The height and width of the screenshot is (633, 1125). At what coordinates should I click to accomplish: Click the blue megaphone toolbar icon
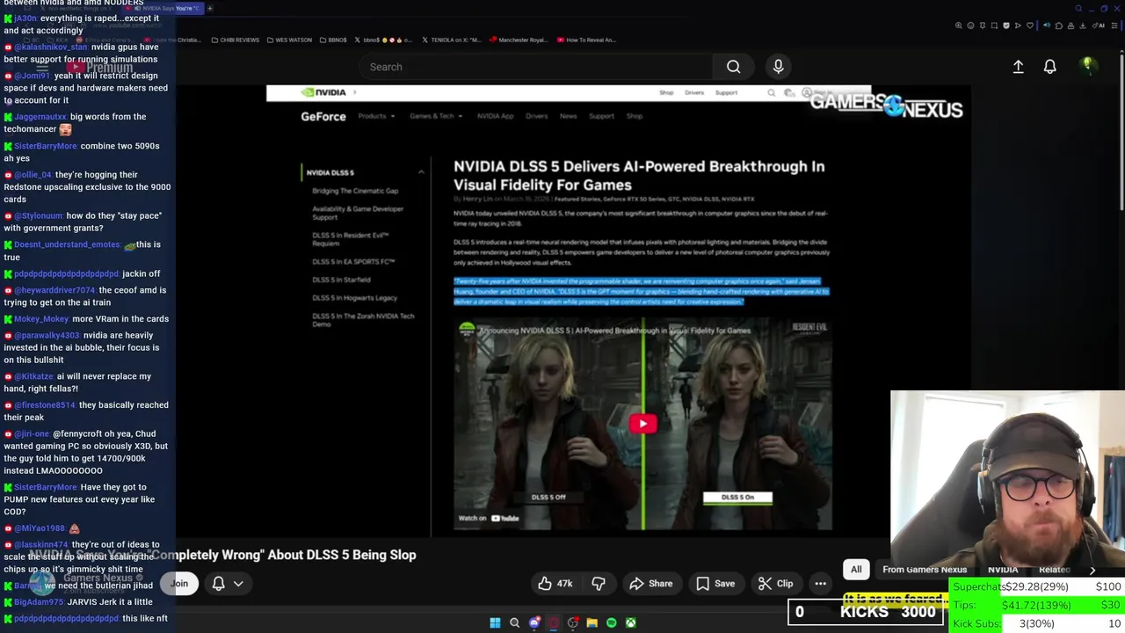coord(1047,25)
